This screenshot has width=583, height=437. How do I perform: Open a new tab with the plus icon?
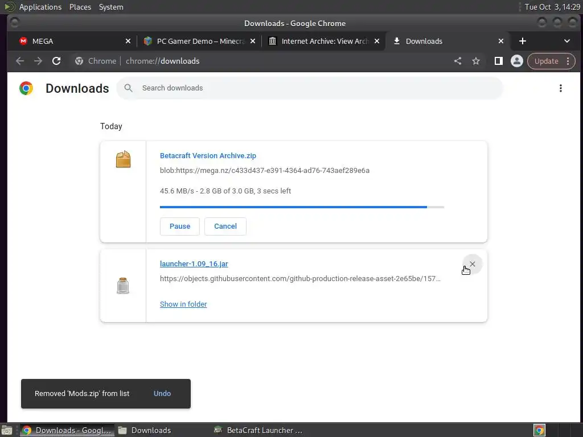523,41
